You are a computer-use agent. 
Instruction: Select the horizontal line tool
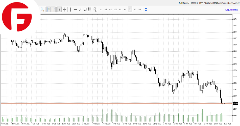pyautogui.click(x=75, y=10)
